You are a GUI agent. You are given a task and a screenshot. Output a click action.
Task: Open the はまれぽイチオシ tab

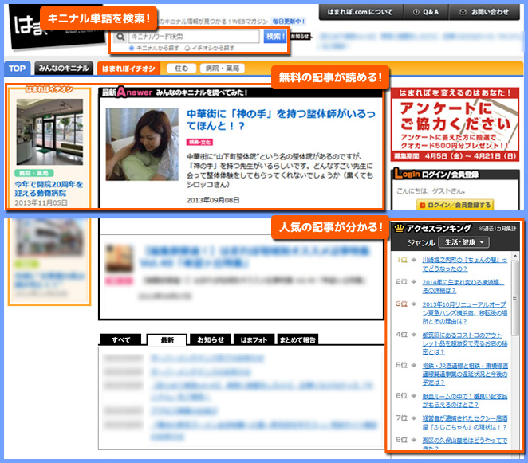pyautogui.click(x=130, y=69)
